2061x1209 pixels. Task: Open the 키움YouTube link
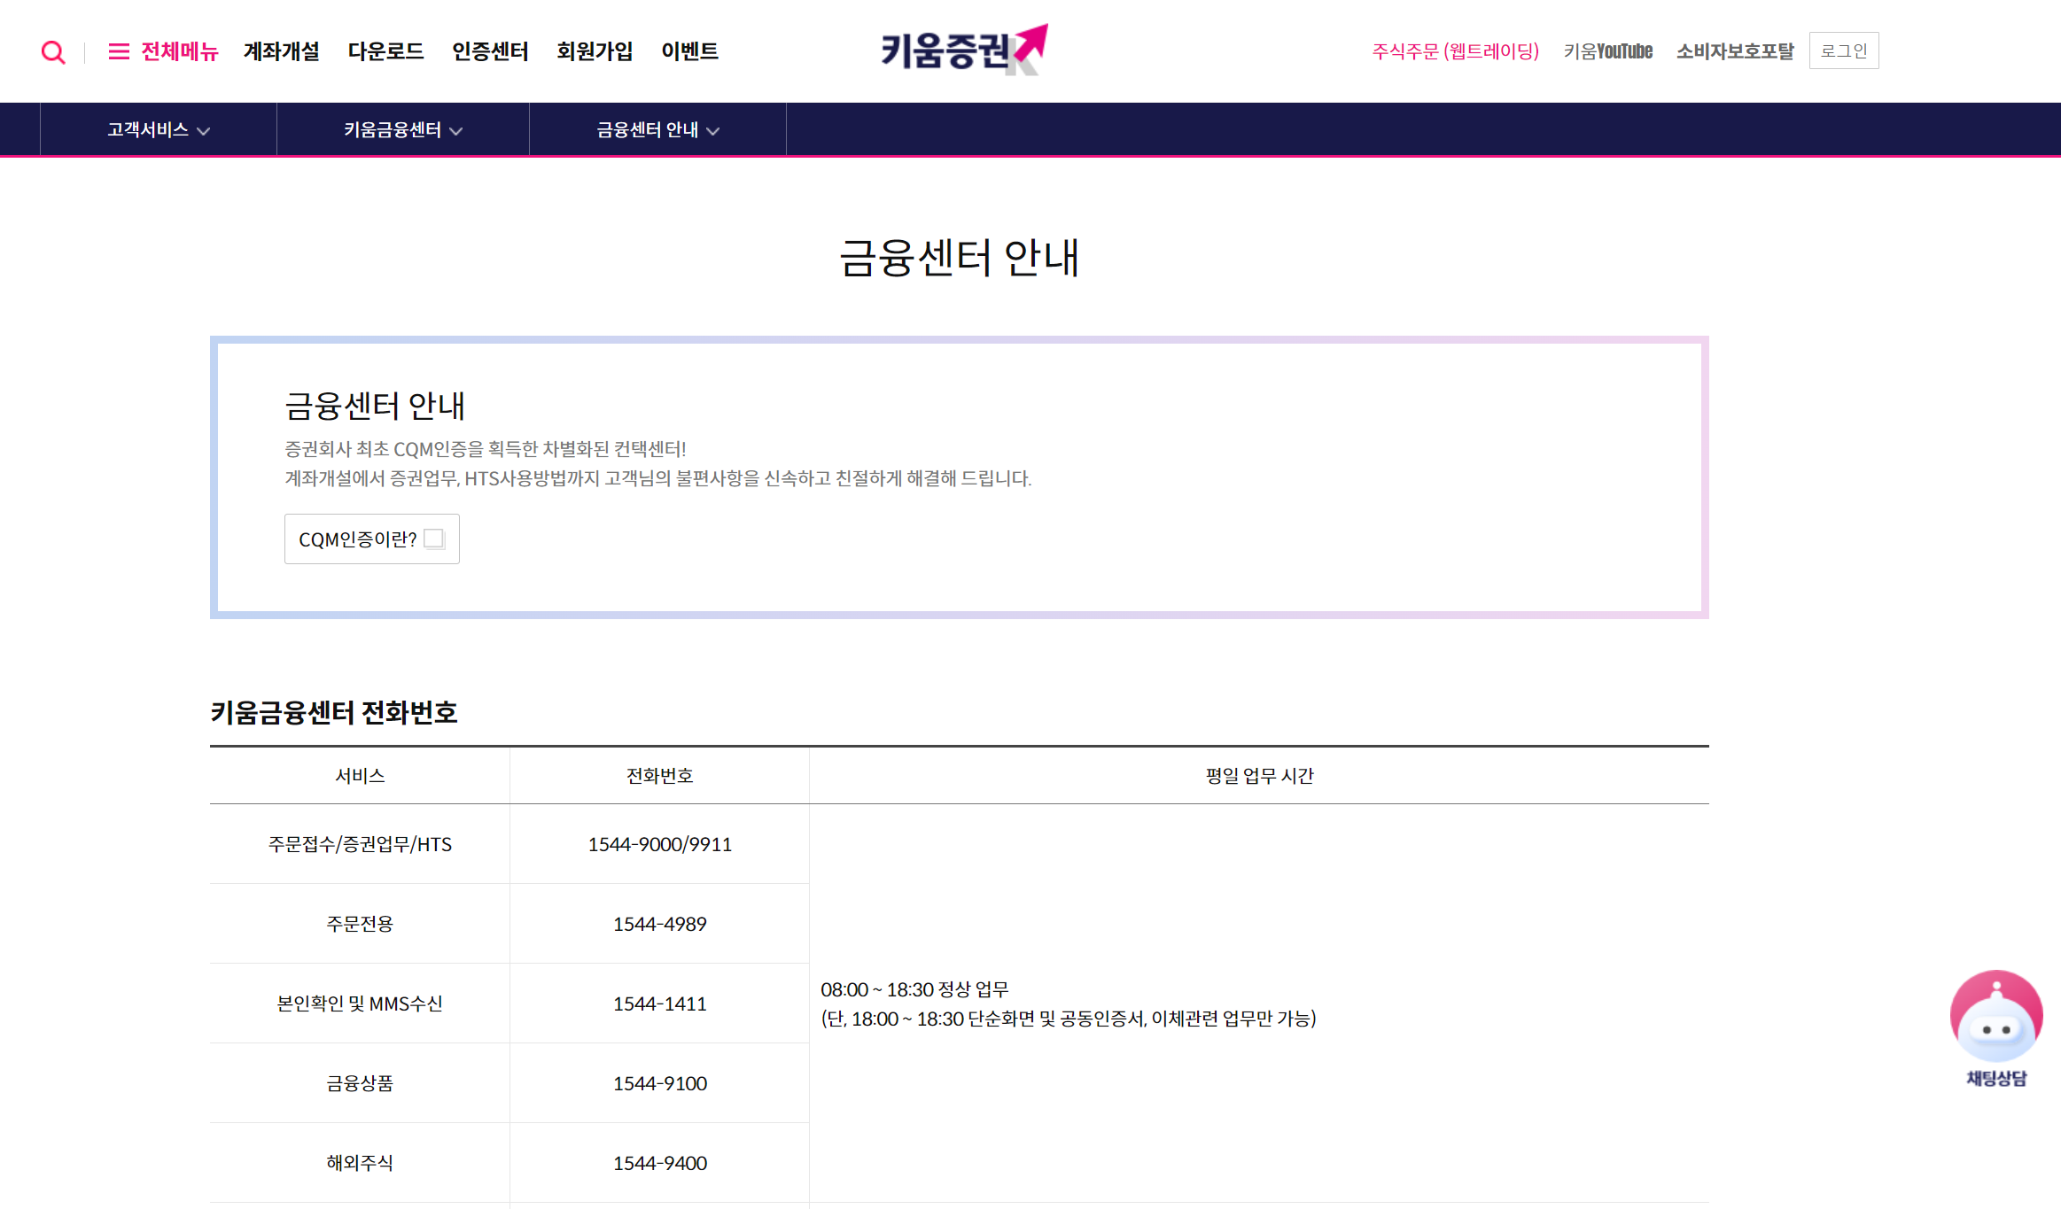pos(1607,51)
